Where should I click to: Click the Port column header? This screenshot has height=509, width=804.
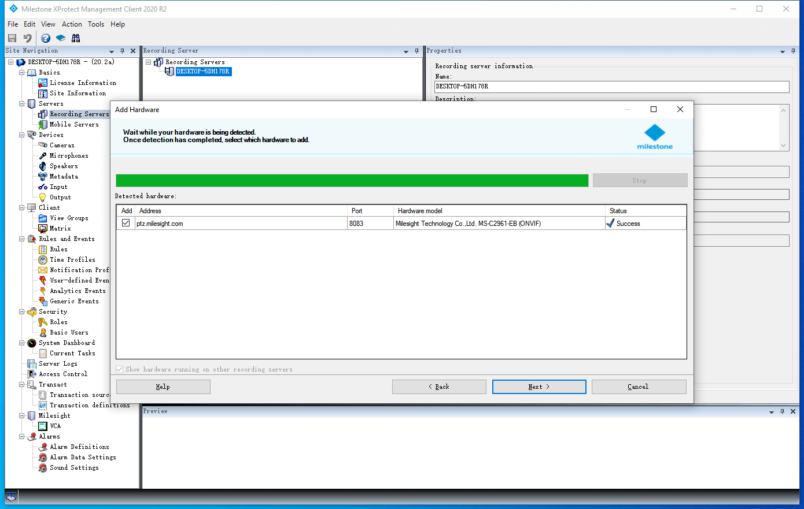[x=370, y=211]
